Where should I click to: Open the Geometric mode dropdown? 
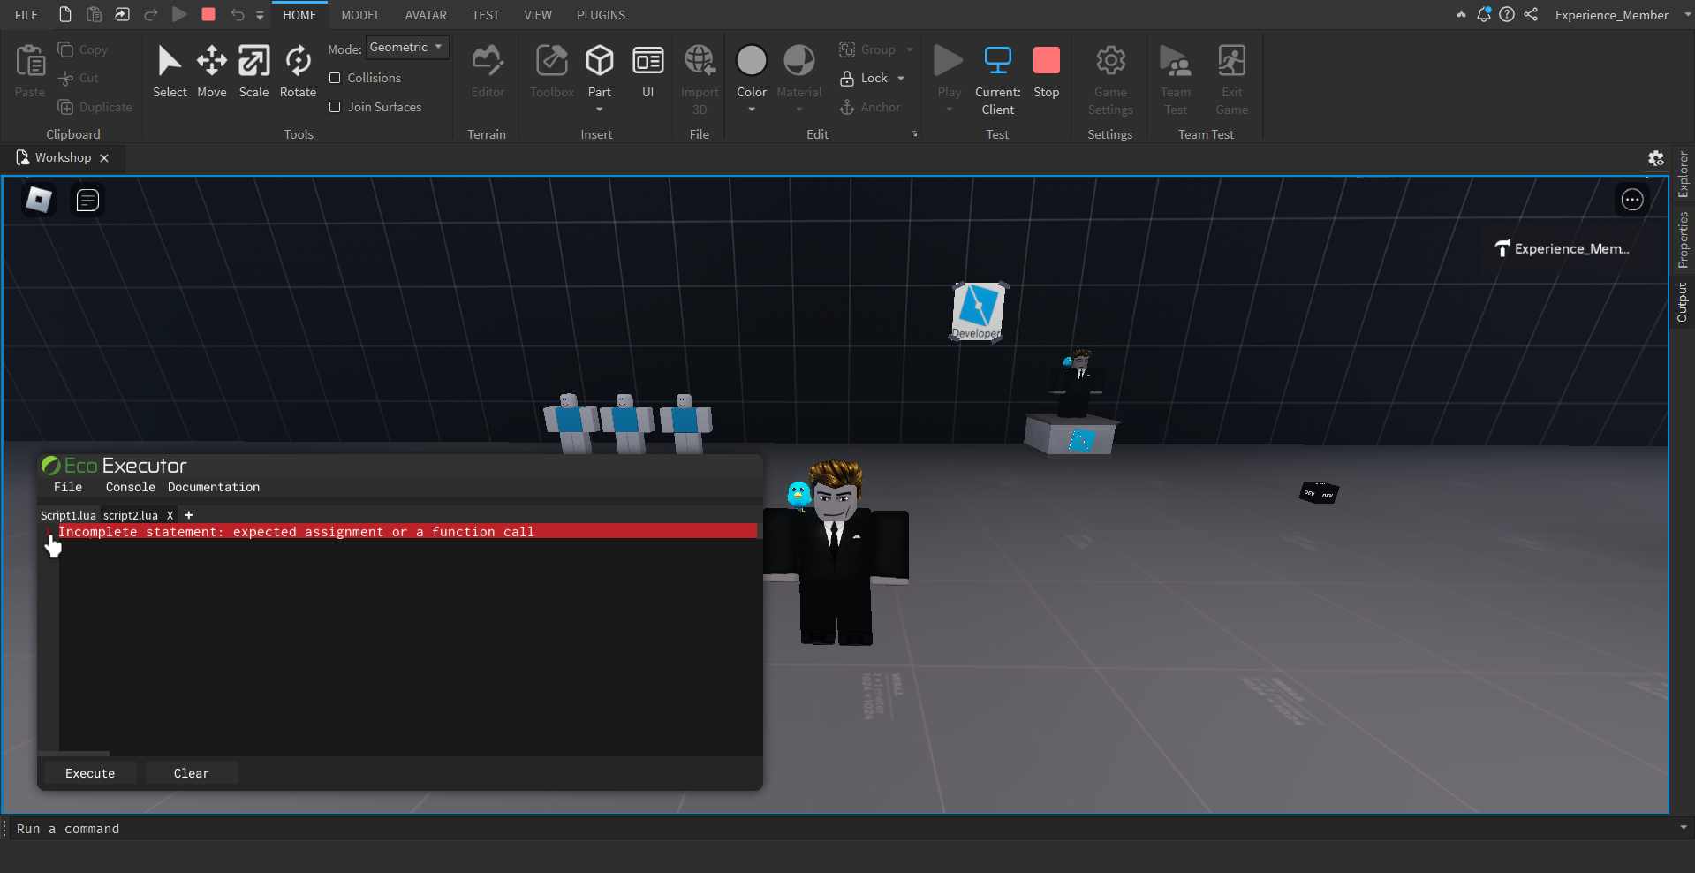(x=407, y=48)
